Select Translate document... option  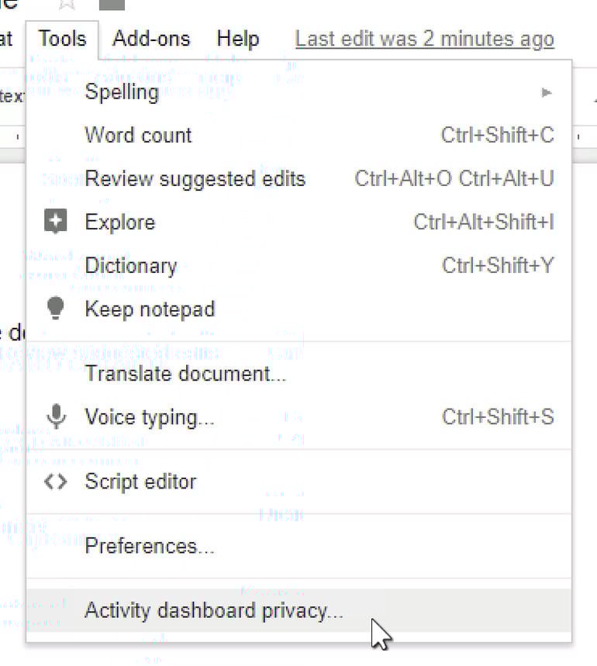(x=185, y=374)
